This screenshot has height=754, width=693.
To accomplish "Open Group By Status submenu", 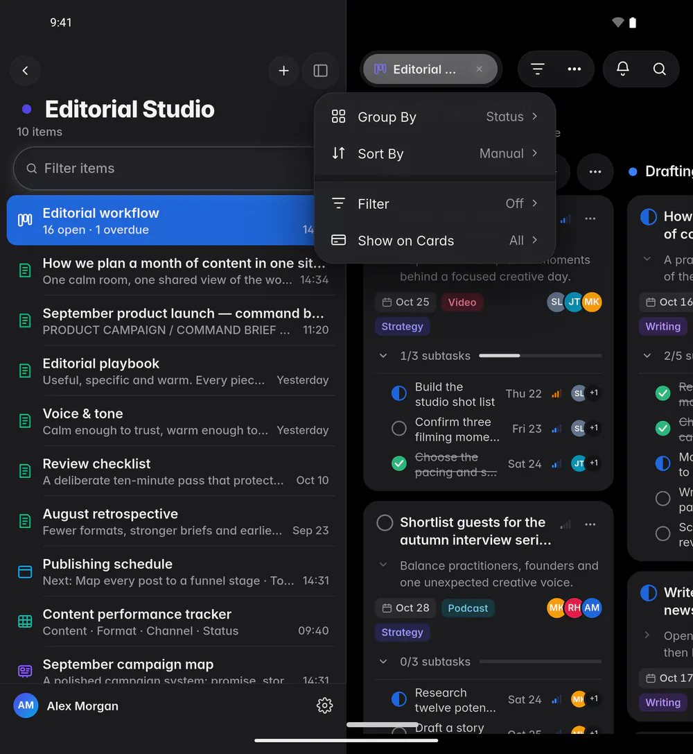I will (x=435, y=117).
